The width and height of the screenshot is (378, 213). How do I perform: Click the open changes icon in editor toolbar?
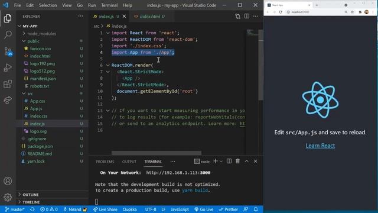tap(237, 16)
